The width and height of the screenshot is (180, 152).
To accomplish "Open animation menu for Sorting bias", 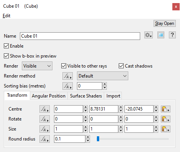I will (x=67, y=86).
